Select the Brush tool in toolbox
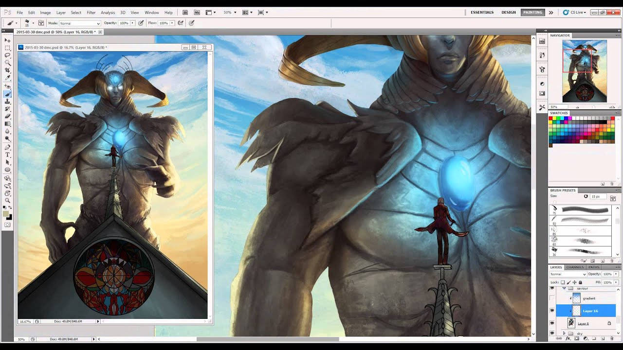 pyautogui.click(x=7, y=94)
